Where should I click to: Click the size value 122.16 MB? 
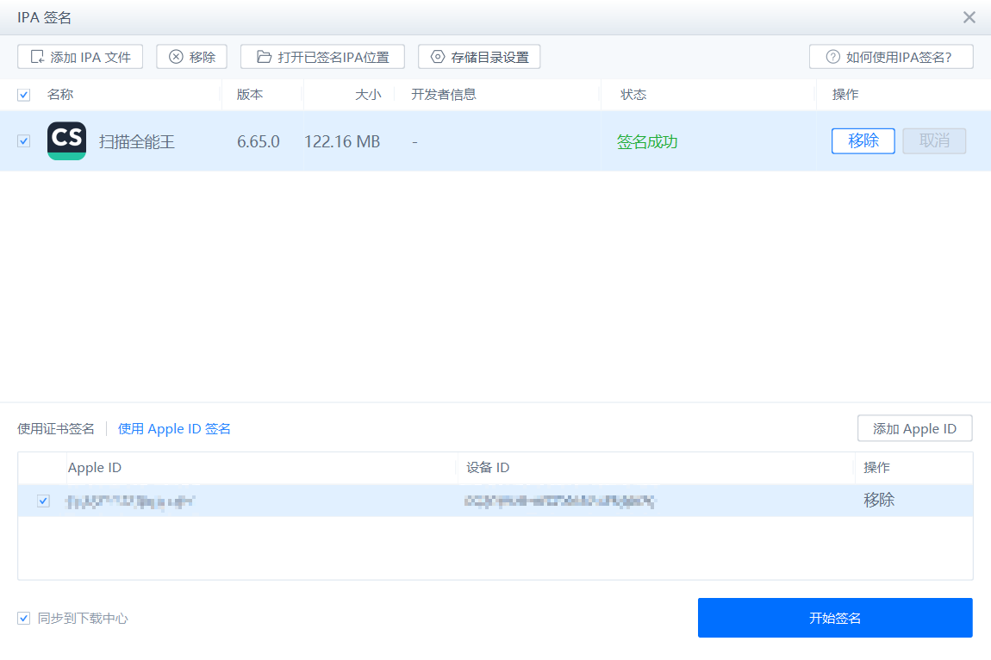tap(342, 141)
